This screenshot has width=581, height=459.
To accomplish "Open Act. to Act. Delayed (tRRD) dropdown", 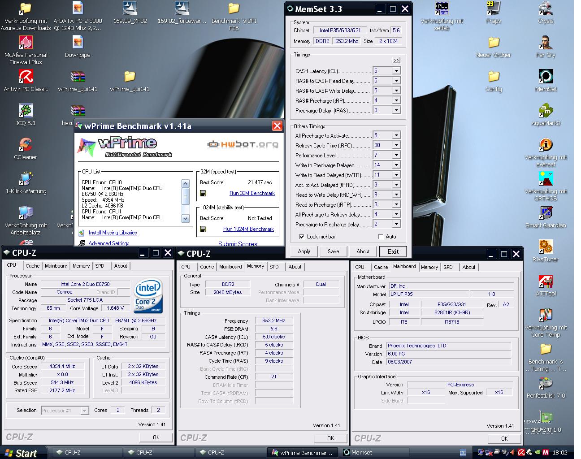I will [x=396, y=185].
